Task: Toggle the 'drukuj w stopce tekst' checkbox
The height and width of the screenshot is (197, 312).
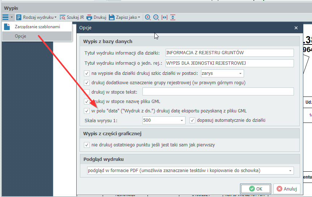Action: pyautogui.click(x=87, y=92)
